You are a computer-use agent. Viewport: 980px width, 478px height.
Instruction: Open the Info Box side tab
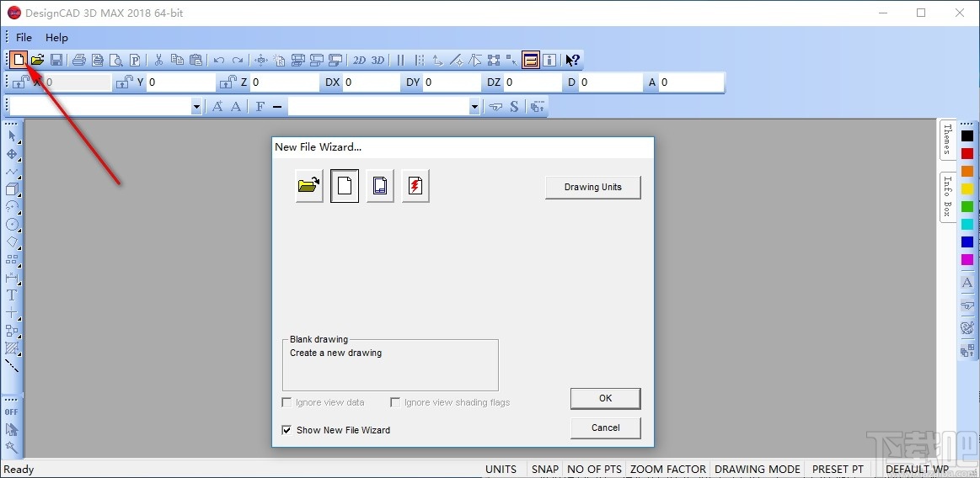point(948,197)
